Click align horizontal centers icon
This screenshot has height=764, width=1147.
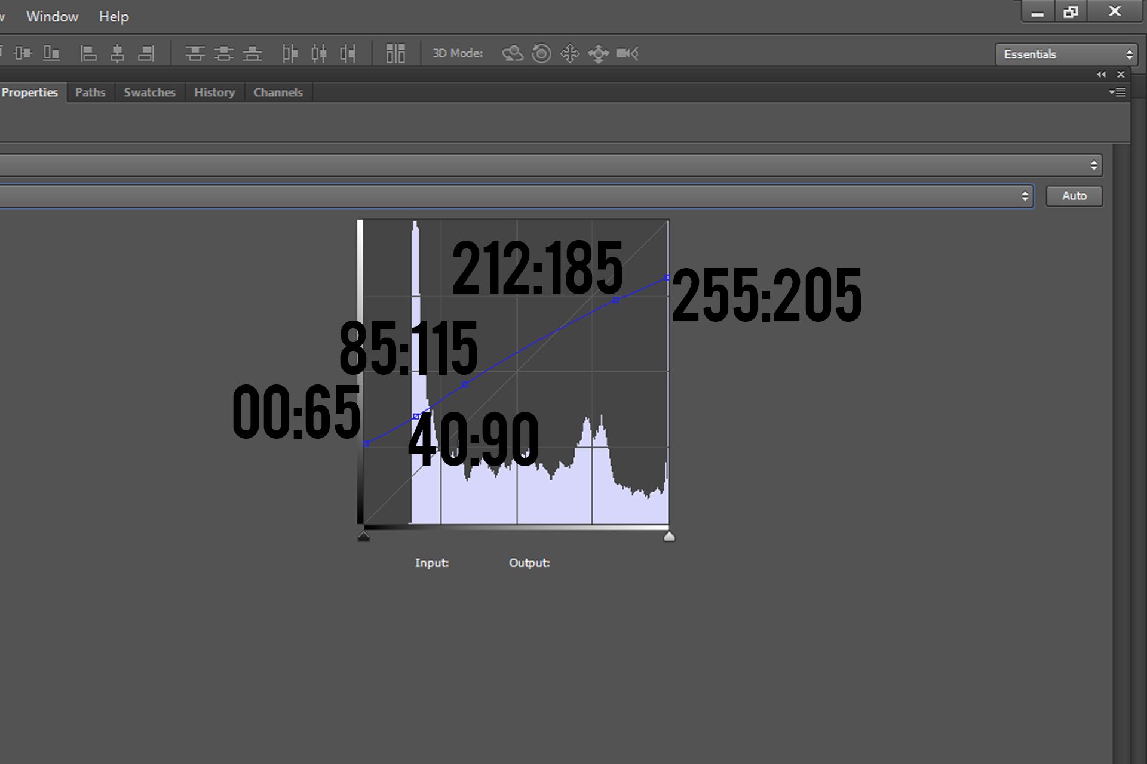click(x=117, y=53)
